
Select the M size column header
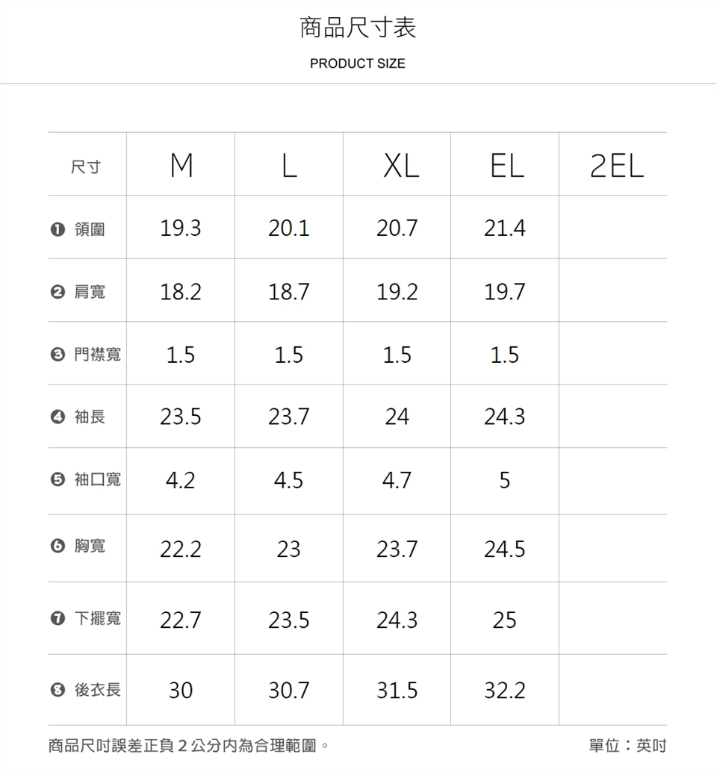pos(181,166)
